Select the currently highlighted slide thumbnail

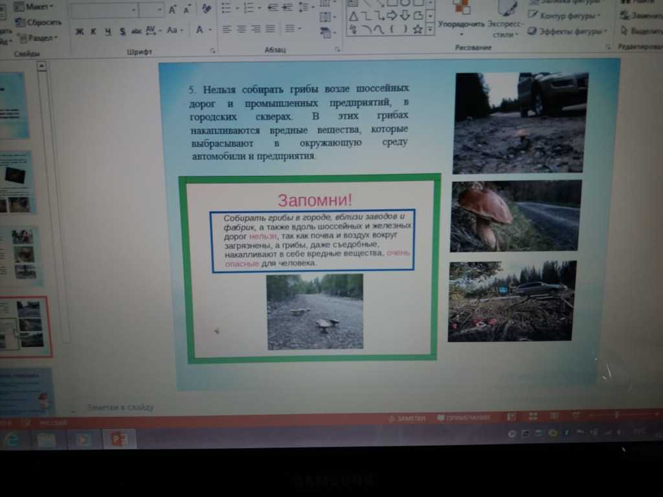point(25,327)
